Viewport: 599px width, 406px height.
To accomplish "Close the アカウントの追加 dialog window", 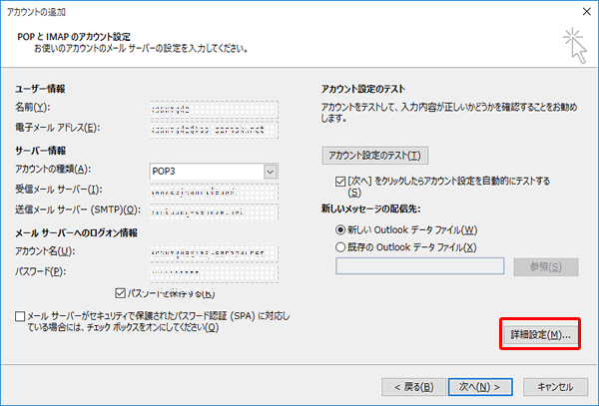I will click(586, 12).
